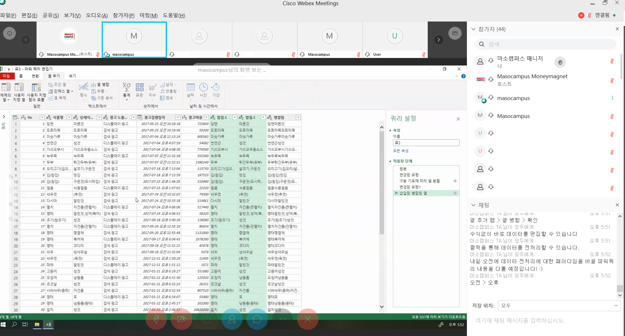
Task: Turn on video with camera button
Action: (x=181, y=319)
